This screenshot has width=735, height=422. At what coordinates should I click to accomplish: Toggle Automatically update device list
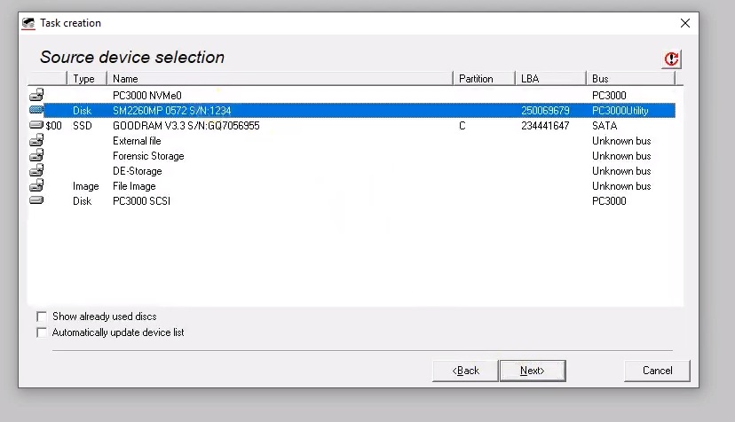click(x=41, y=332)
